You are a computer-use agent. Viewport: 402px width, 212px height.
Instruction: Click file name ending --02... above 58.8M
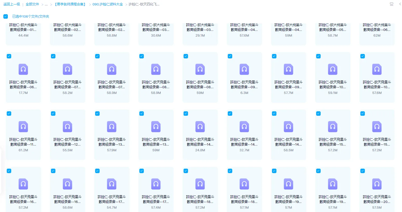[x=112, y=27]
